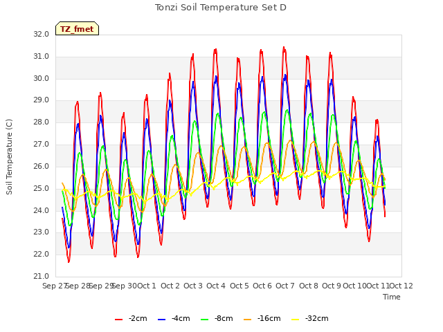The height and width of the screenshot is (332, 443).
Task: Click the 25.0 y-axis tick label
Action: click(42, 188)
